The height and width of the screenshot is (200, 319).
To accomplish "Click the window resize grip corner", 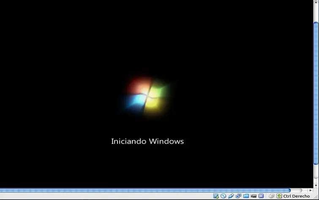I will click(316, 197).
